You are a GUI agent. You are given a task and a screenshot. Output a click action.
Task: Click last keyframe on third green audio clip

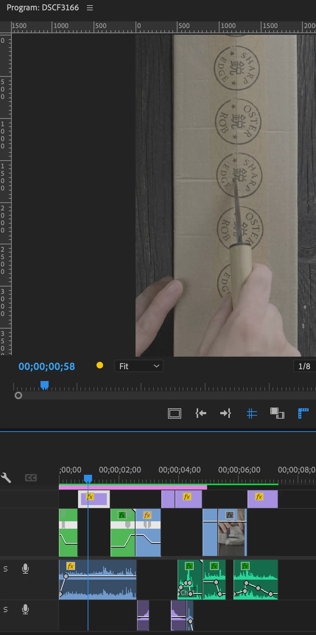coord(271,594)
